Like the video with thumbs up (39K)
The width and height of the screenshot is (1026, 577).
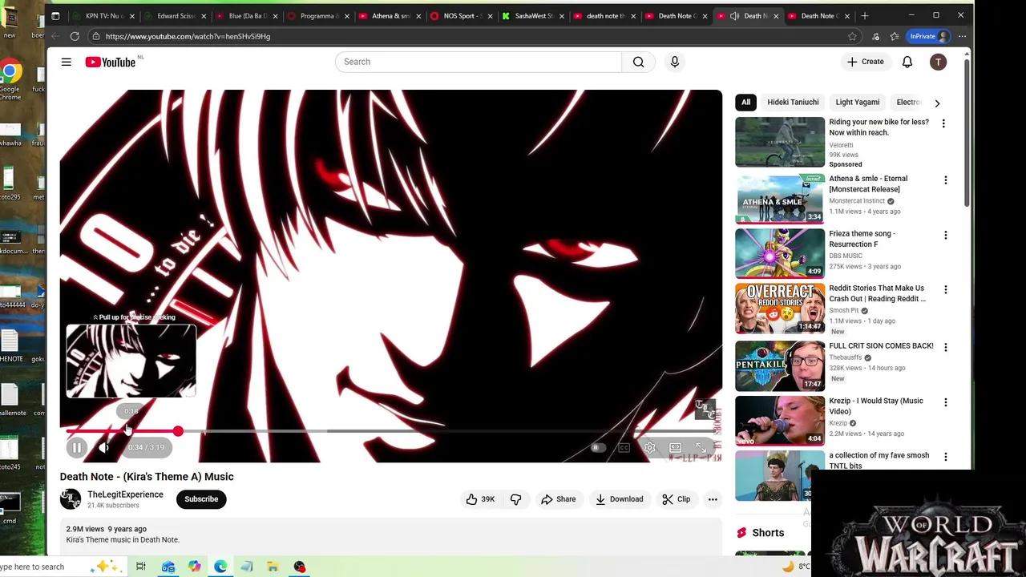[479, 499]
